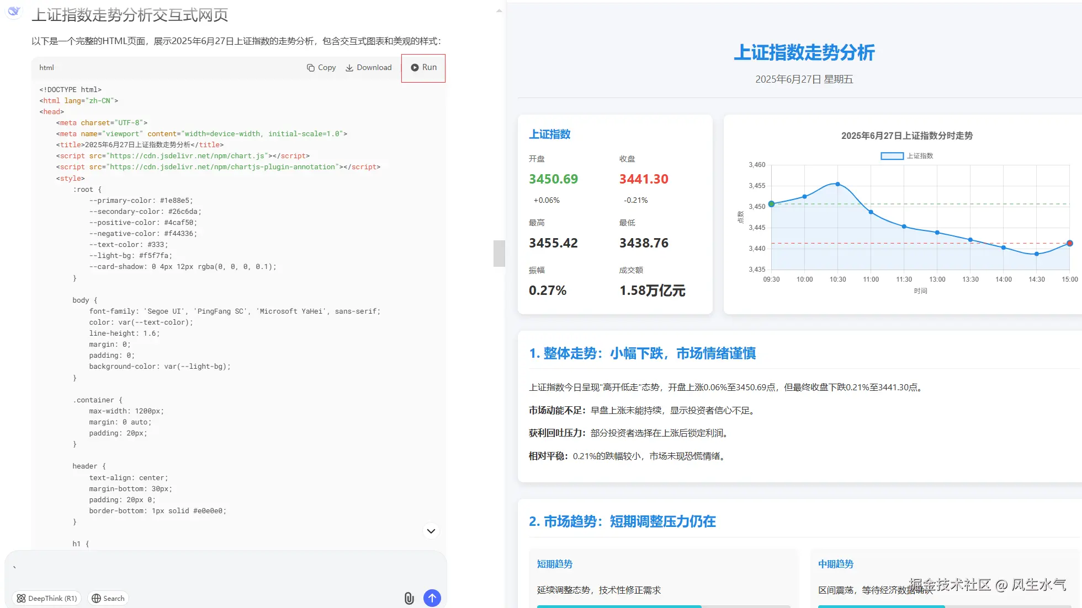Click the DeepSeek whale logo icon
1082x608 pixels.
[x=14, y=11]
